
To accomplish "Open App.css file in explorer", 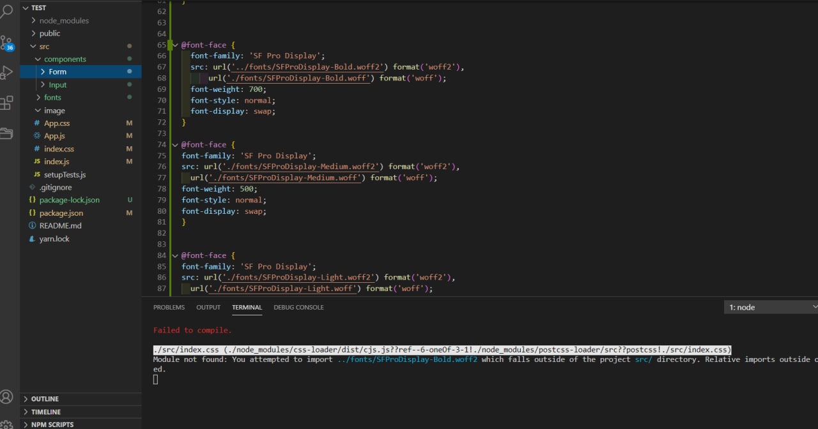I will tap(57, 123).
